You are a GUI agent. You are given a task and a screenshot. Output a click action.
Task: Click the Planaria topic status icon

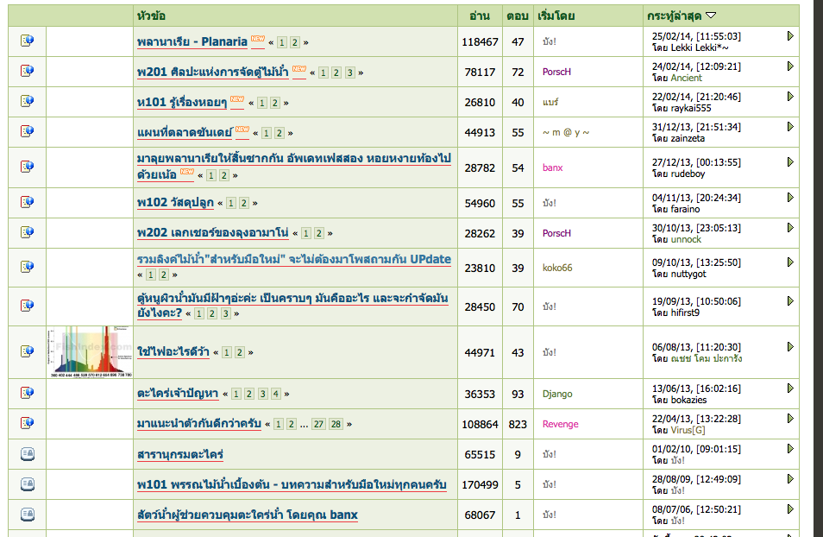[x=27, y=41]
